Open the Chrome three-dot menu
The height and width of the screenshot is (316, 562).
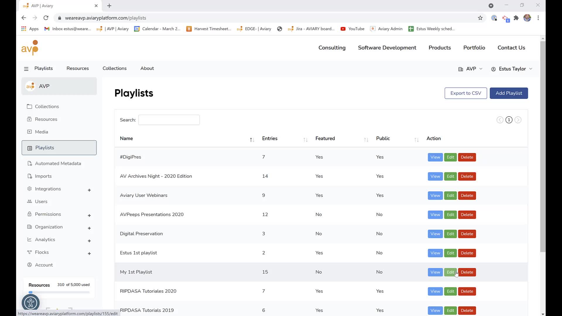pos(538,18)
